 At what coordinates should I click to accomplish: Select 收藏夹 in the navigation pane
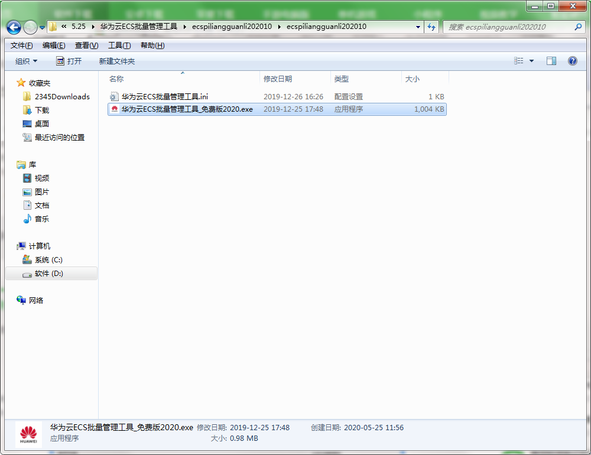pos(39,83)
